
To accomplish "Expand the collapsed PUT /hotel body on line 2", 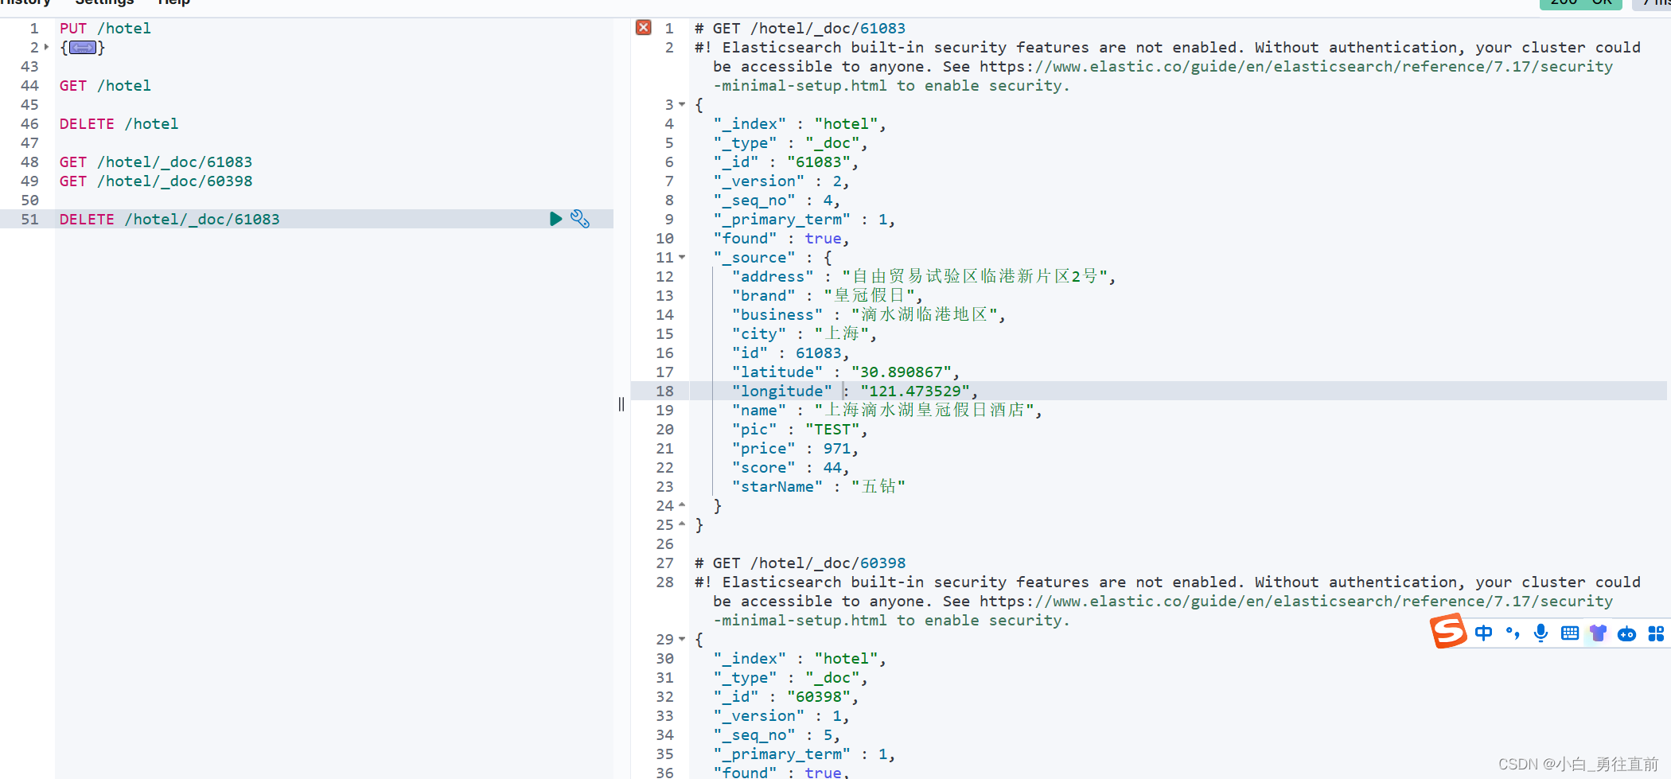I will 46,47.
